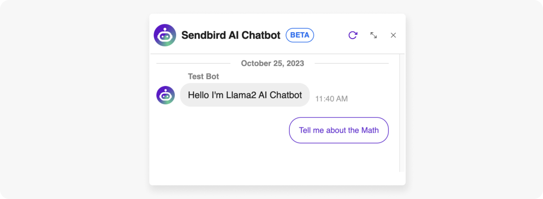543x199 pixels.
Task: Close the Sendbird AI Chatbot widget
Action: pos(393,35)
